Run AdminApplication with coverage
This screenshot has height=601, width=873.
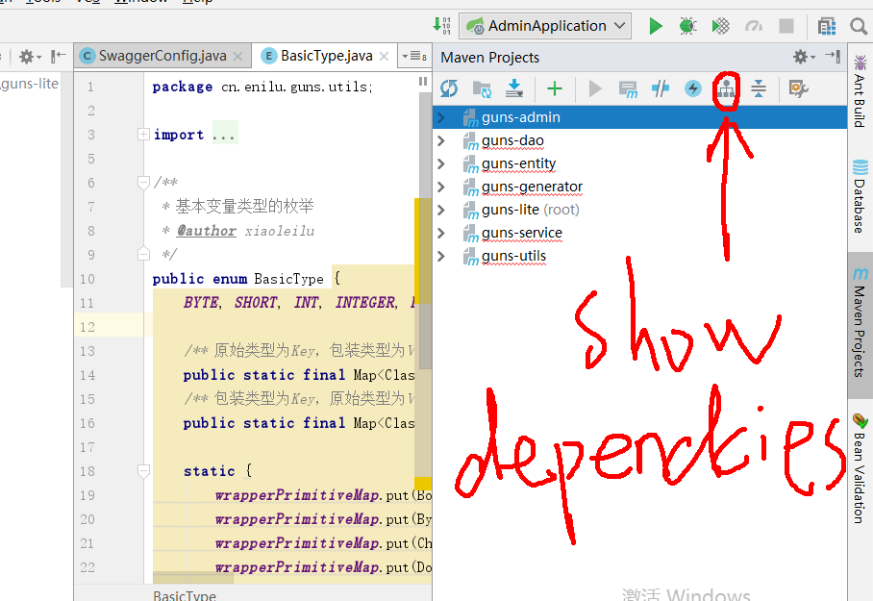[720, 26]
